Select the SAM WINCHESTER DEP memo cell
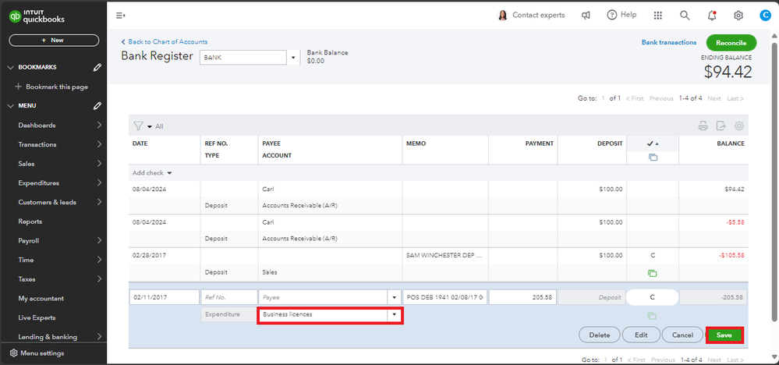 click(445, 255)
